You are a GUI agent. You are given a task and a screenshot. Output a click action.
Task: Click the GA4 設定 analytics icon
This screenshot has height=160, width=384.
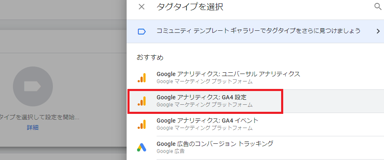[142, 101]
